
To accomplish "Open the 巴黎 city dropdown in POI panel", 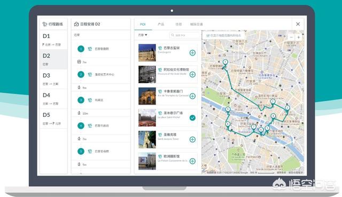I will (x=143, y=35).
